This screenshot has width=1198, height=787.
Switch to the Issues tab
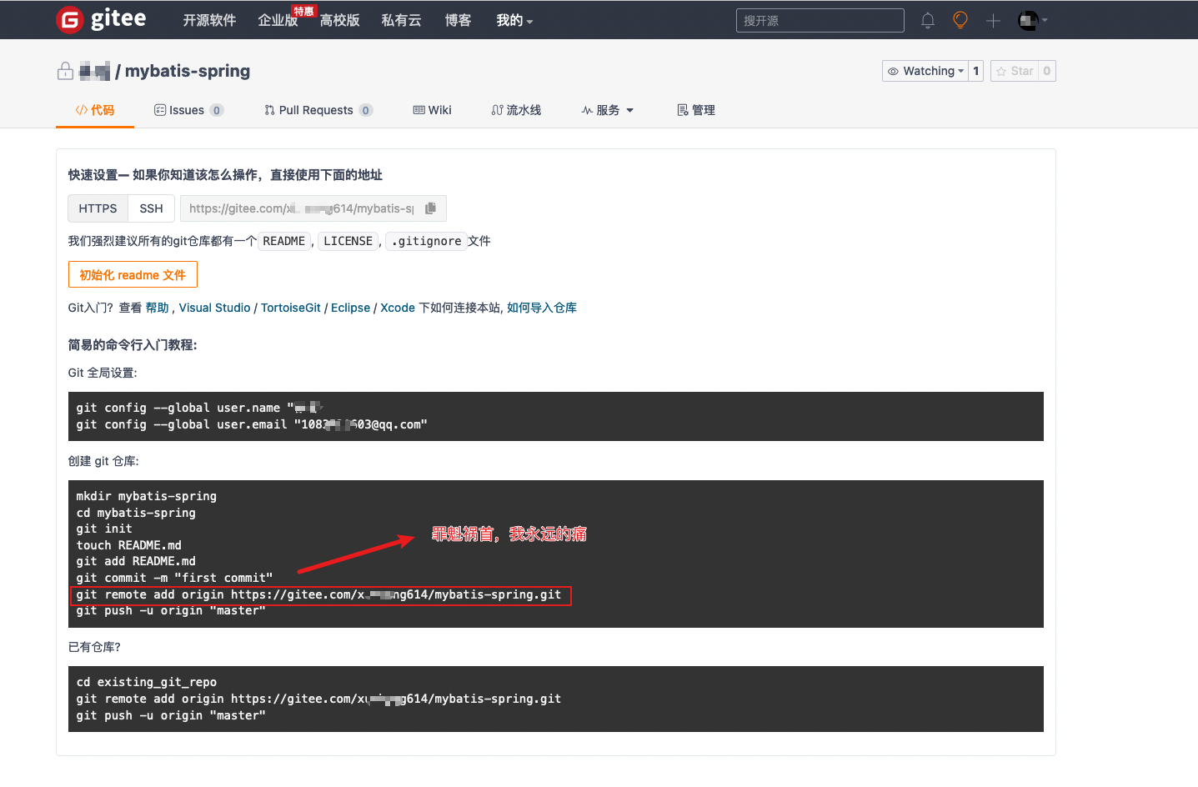point(188,110)
